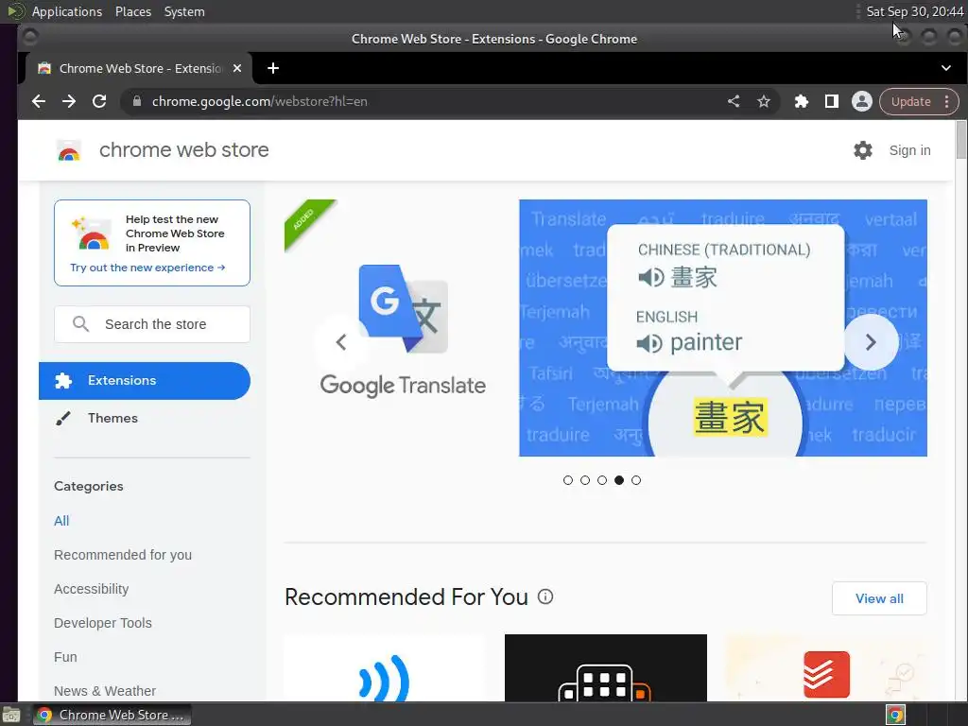Screen dimensions: 968x726
Task: Click the address bar URL
Action: (x=259, y=101)
